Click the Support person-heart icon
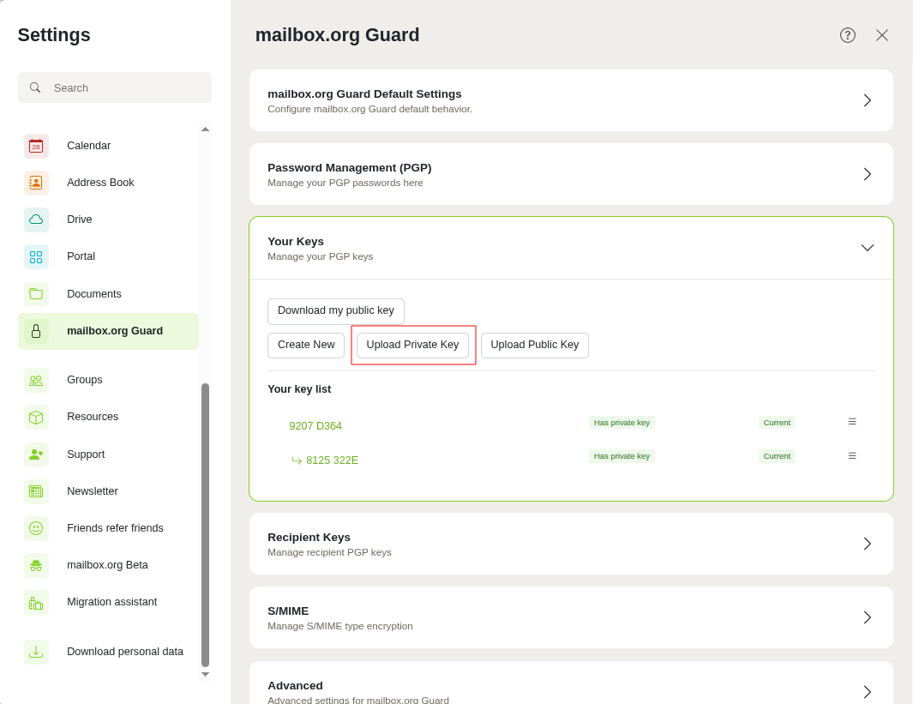The width and height of the screenshot is (913, 704). 36,454
